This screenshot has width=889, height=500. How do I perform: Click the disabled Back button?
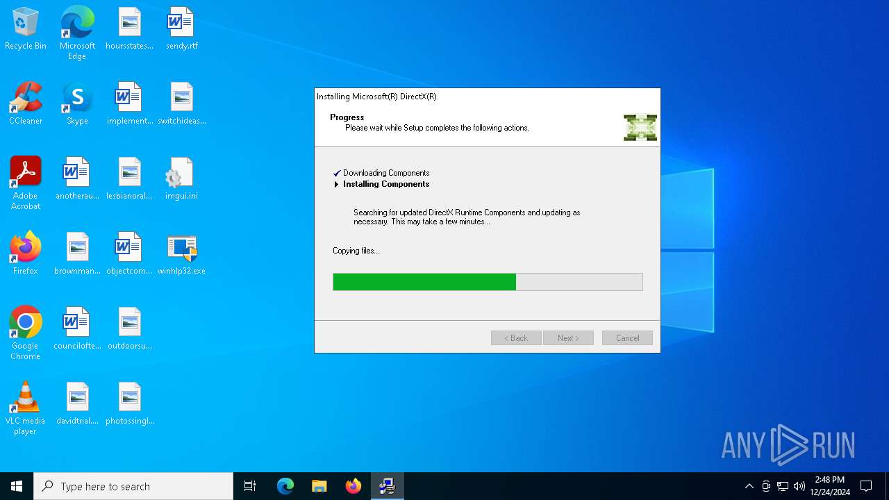coord(516,338)
